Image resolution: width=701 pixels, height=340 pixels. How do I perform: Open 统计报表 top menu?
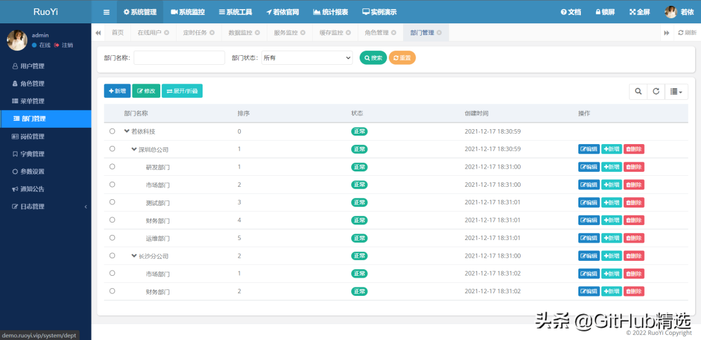click(330, 12)
